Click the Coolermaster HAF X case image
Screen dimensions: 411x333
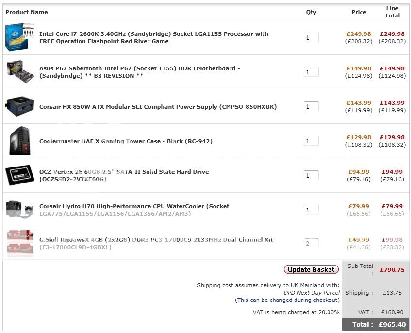20,141
